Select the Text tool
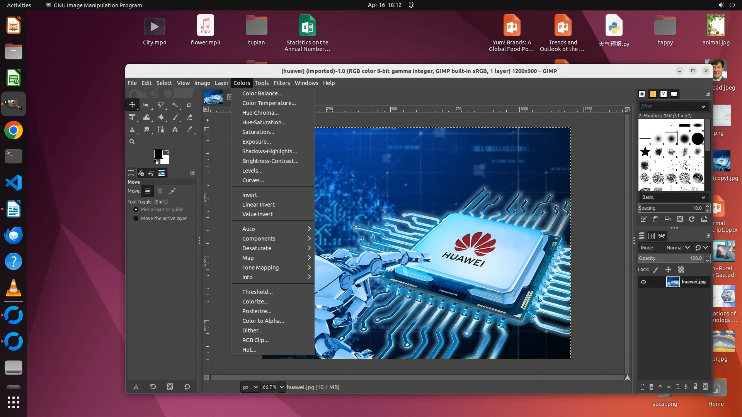 [x=175, y=130]
